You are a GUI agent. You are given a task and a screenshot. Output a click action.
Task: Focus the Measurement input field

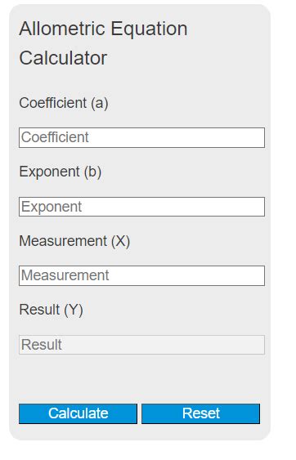141,276
